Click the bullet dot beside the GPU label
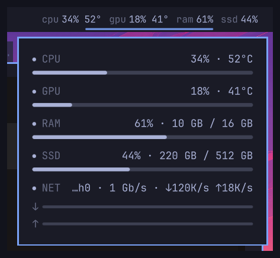Image resolution: width=280 pixels, height=258 pixels. pyautogui.click(x=34, y=92)
